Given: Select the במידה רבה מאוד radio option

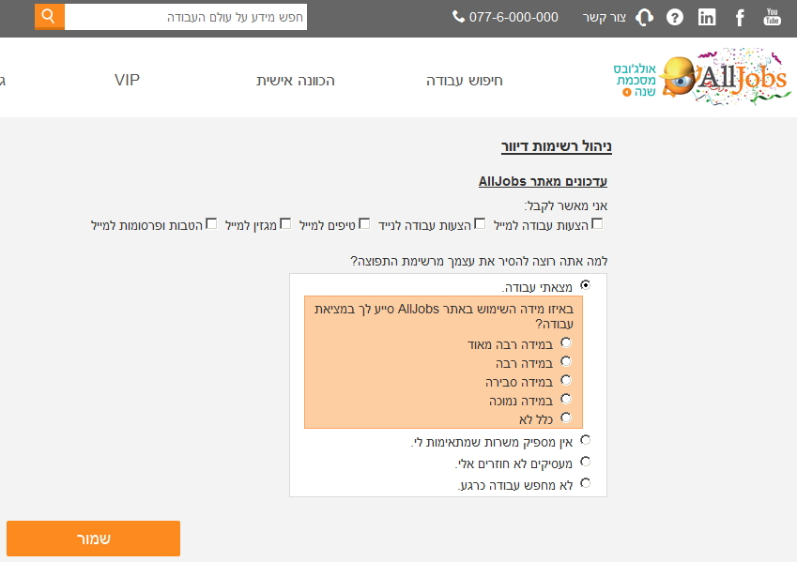Looking at the screenshot, I should (x=566, y=342).
